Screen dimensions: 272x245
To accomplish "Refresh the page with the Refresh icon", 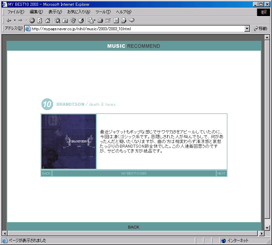I will click(40, 20).
